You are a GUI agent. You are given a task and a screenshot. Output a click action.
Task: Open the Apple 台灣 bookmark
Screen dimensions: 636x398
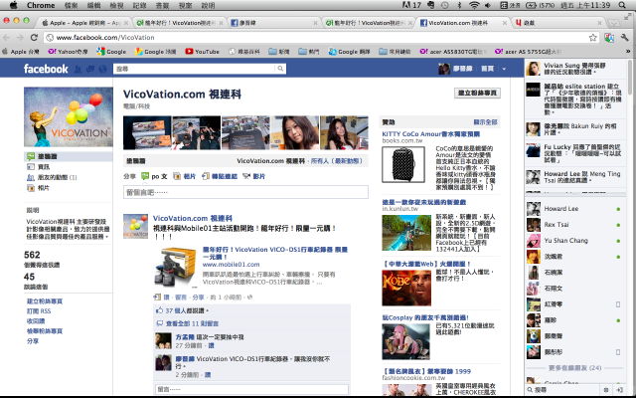pos(21,52)
